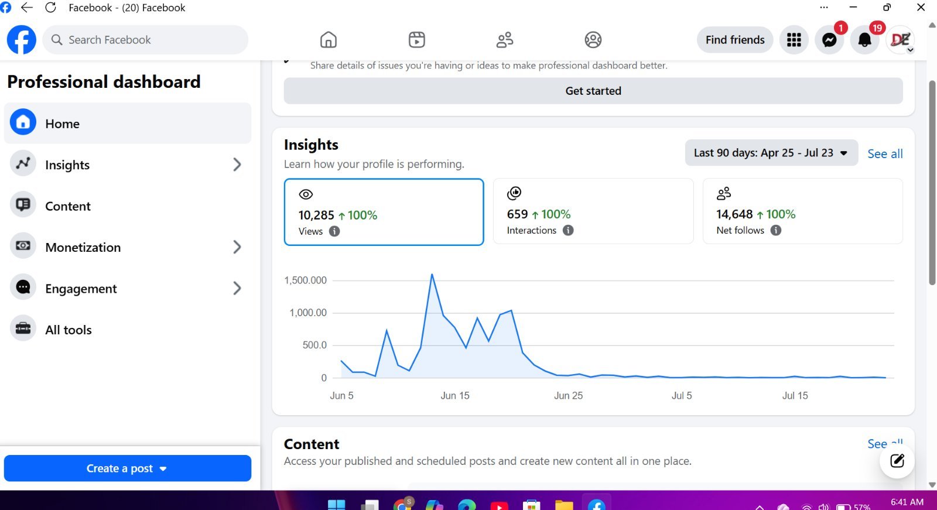Click the Jun 15 label on chart axis
This screenshot has height=510, width=937.
click(x=455, y=395)
